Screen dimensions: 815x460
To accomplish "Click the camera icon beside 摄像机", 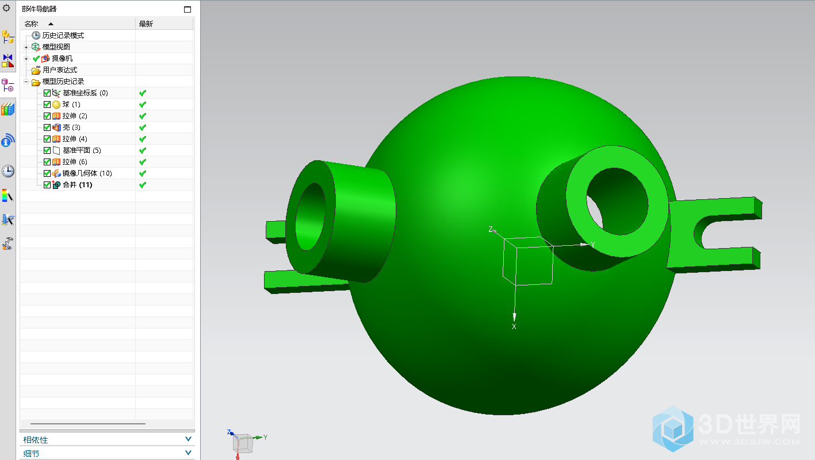I will coord(45,59).
